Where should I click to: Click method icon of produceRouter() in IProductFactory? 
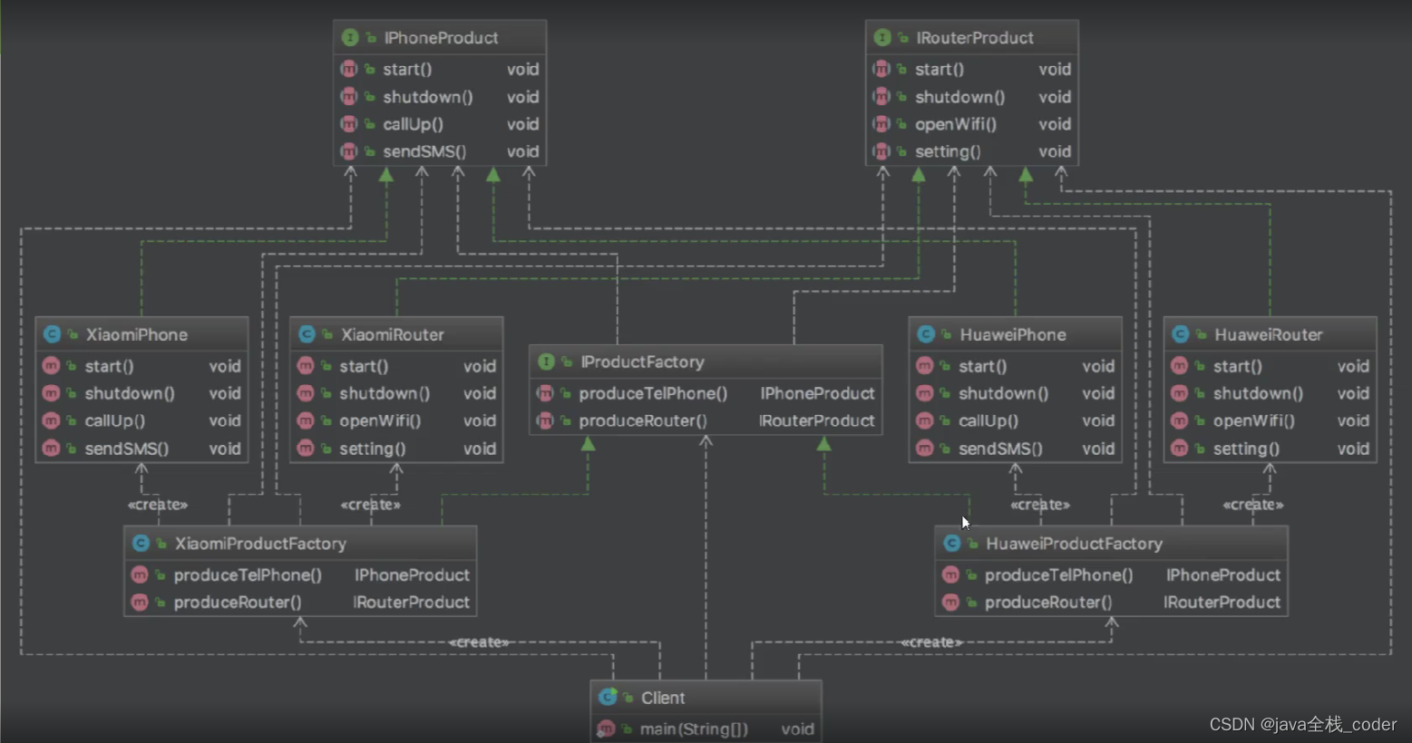pyautogui.click(x=545, y=420)
